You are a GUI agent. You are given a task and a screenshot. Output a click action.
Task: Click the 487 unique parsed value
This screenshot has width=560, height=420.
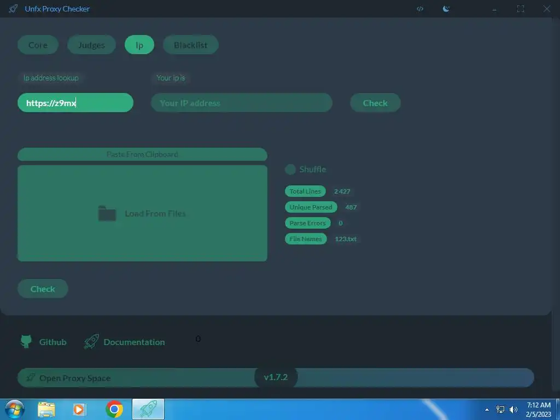coord(351,207)
